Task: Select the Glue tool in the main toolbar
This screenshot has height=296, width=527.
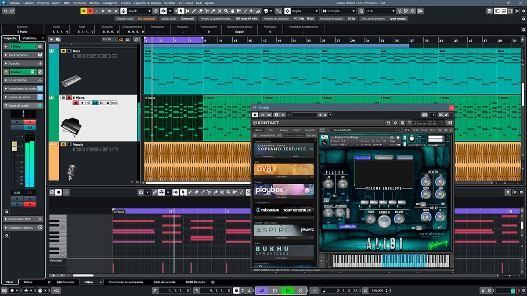Action: point(213,11)
